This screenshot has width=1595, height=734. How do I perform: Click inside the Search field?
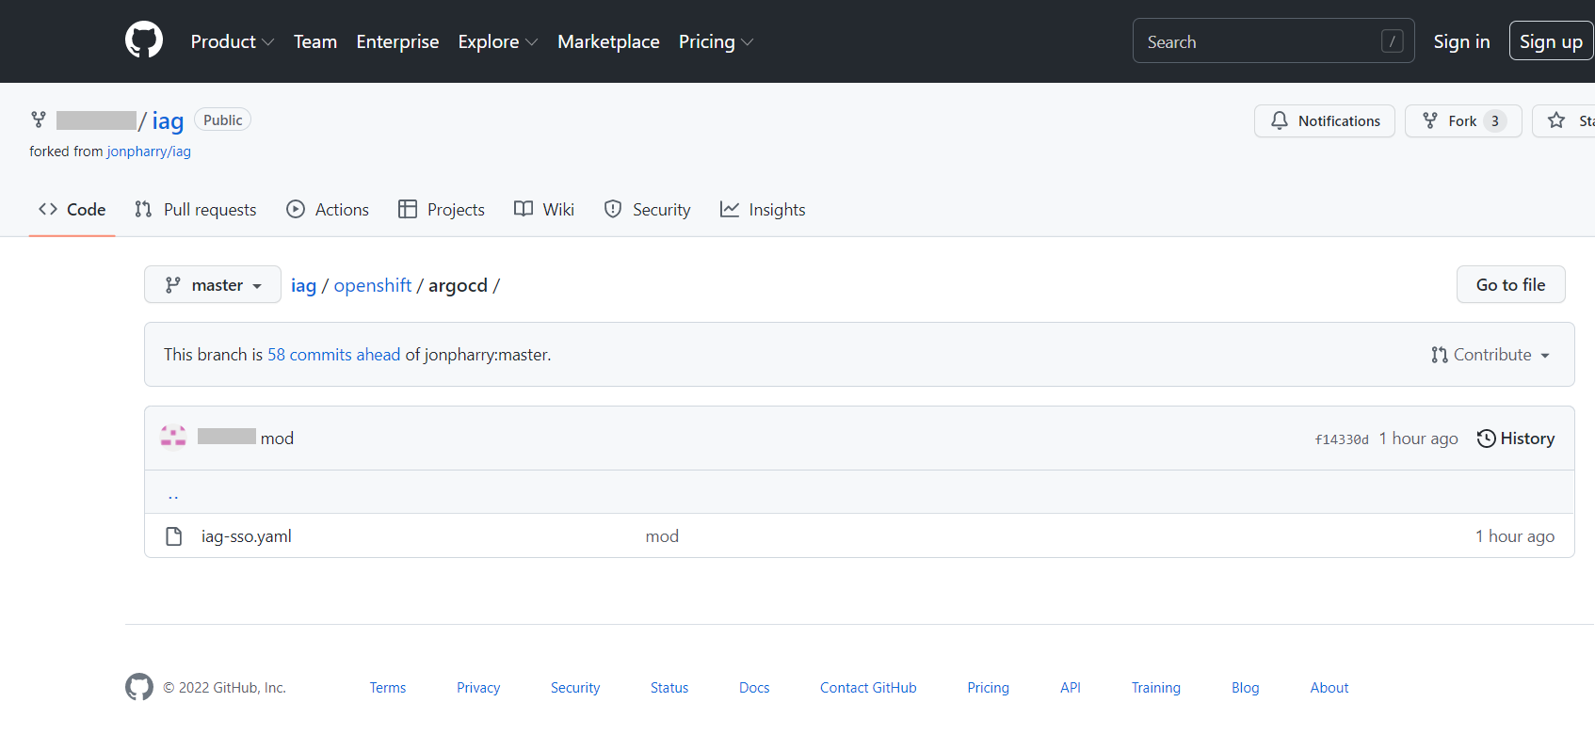[x=1273, y=41]
